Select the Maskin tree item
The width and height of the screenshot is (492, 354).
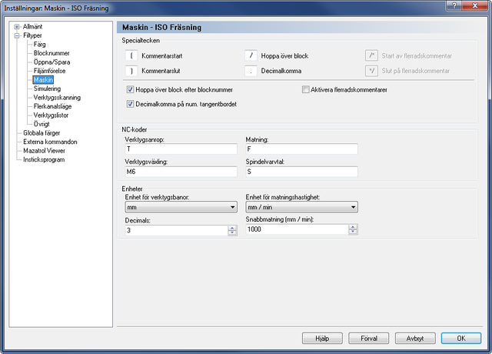[43, 80]
